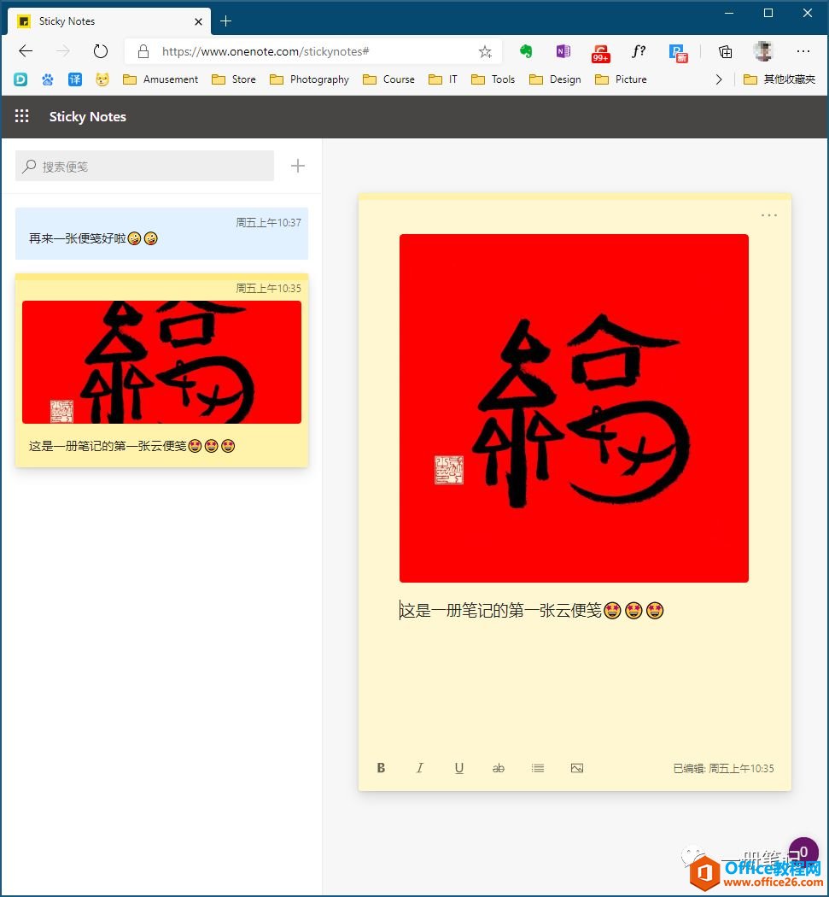Create a new note with plus
This screenshot has width=829, height=897.
[298, 167]
